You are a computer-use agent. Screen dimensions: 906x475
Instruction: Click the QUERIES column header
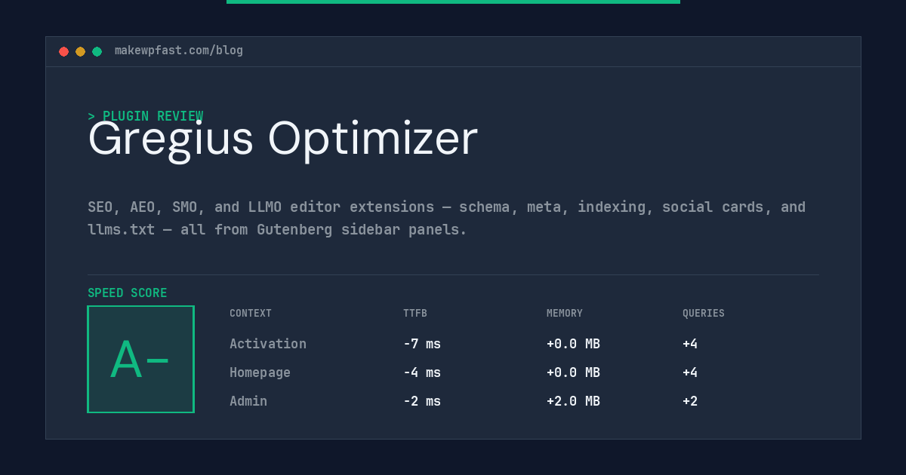[704, 314]
